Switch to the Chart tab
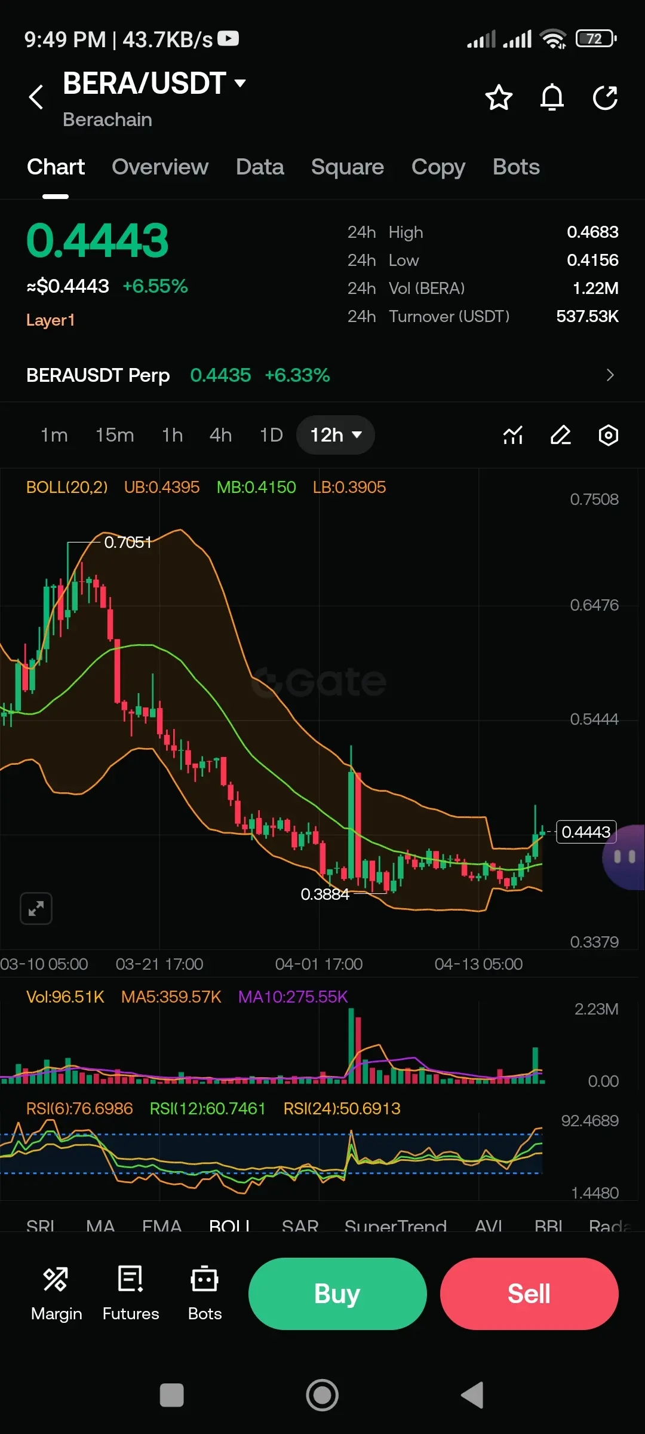Image resolution: width=645 pixels, height=1434 pixels. coord(56,167)
